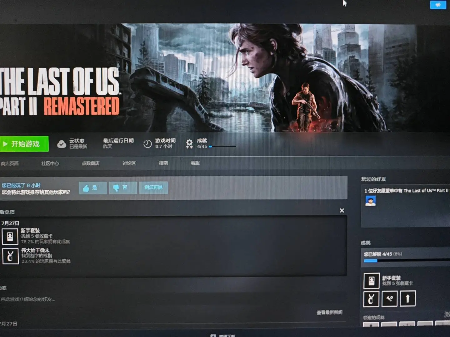Open the 商店页面 tab
Image resolution: width=450 pixels, height=337 pixels.
10,164
